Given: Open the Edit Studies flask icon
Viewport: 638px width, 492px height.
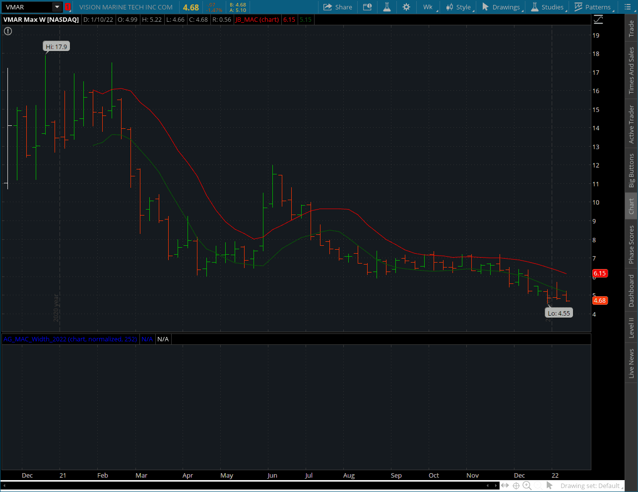Looking at the screenshot, I should click(387, 7).
